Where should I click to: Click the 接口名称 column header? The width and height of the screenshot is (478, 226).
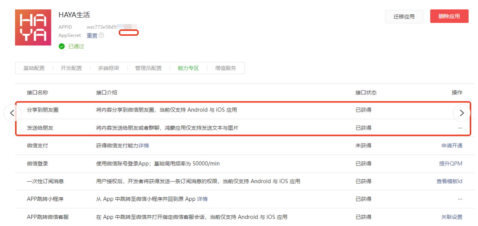coord(37,93)
